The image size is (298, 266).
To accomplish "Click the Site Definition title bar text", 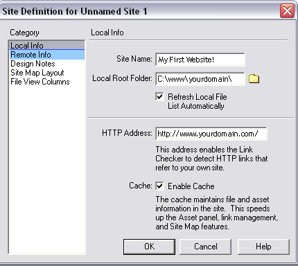I will 75,11.
